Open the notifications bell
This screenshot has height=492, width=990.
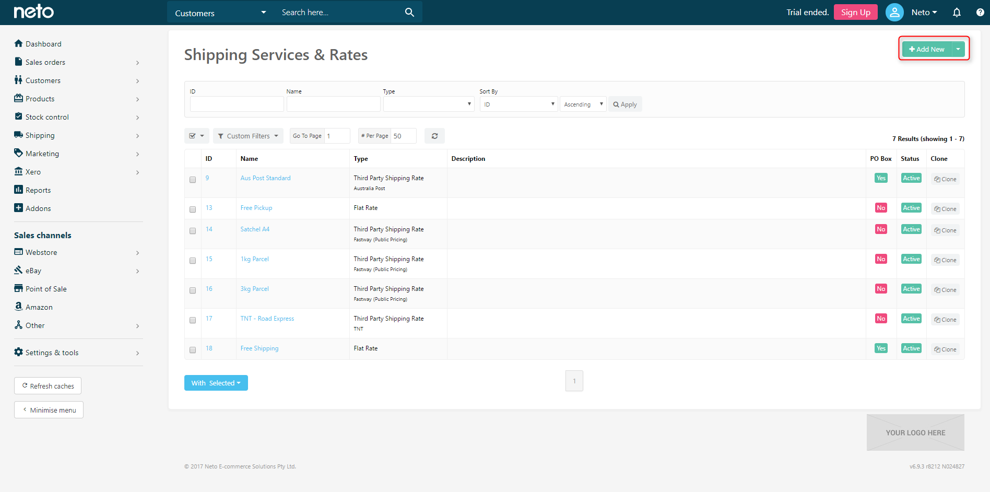(957, 12)
